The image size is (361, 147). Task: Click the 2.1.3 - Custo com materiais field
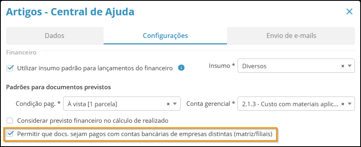[296, 104]
